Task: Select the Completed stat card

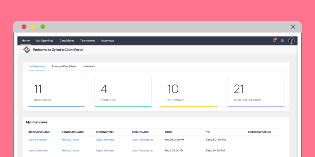Action: (x=123, y=91)
